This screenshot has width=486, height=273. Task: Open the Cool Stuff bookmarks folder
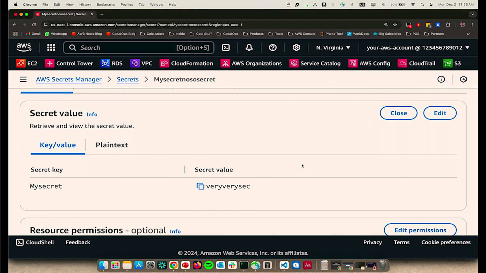tap(201, 34)
